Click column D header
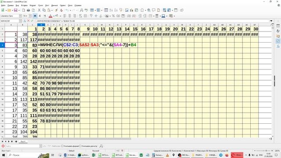Viewport: 281px width, 158px height. [41, 25]
